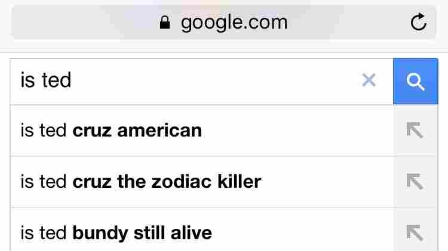Click blank area right of 'still alive'
Viewport: 448px width, 251px height.
303,233
